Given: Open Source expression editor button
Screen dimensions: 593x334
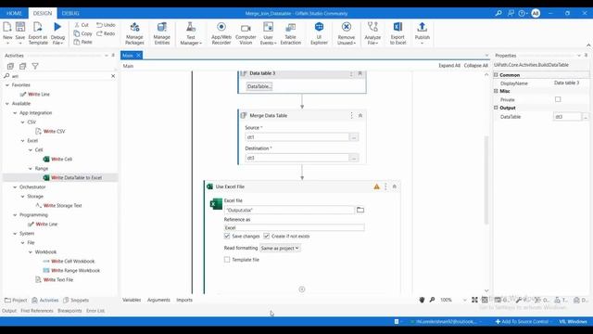Looking at the screenshot, I should tap(354, 137).
